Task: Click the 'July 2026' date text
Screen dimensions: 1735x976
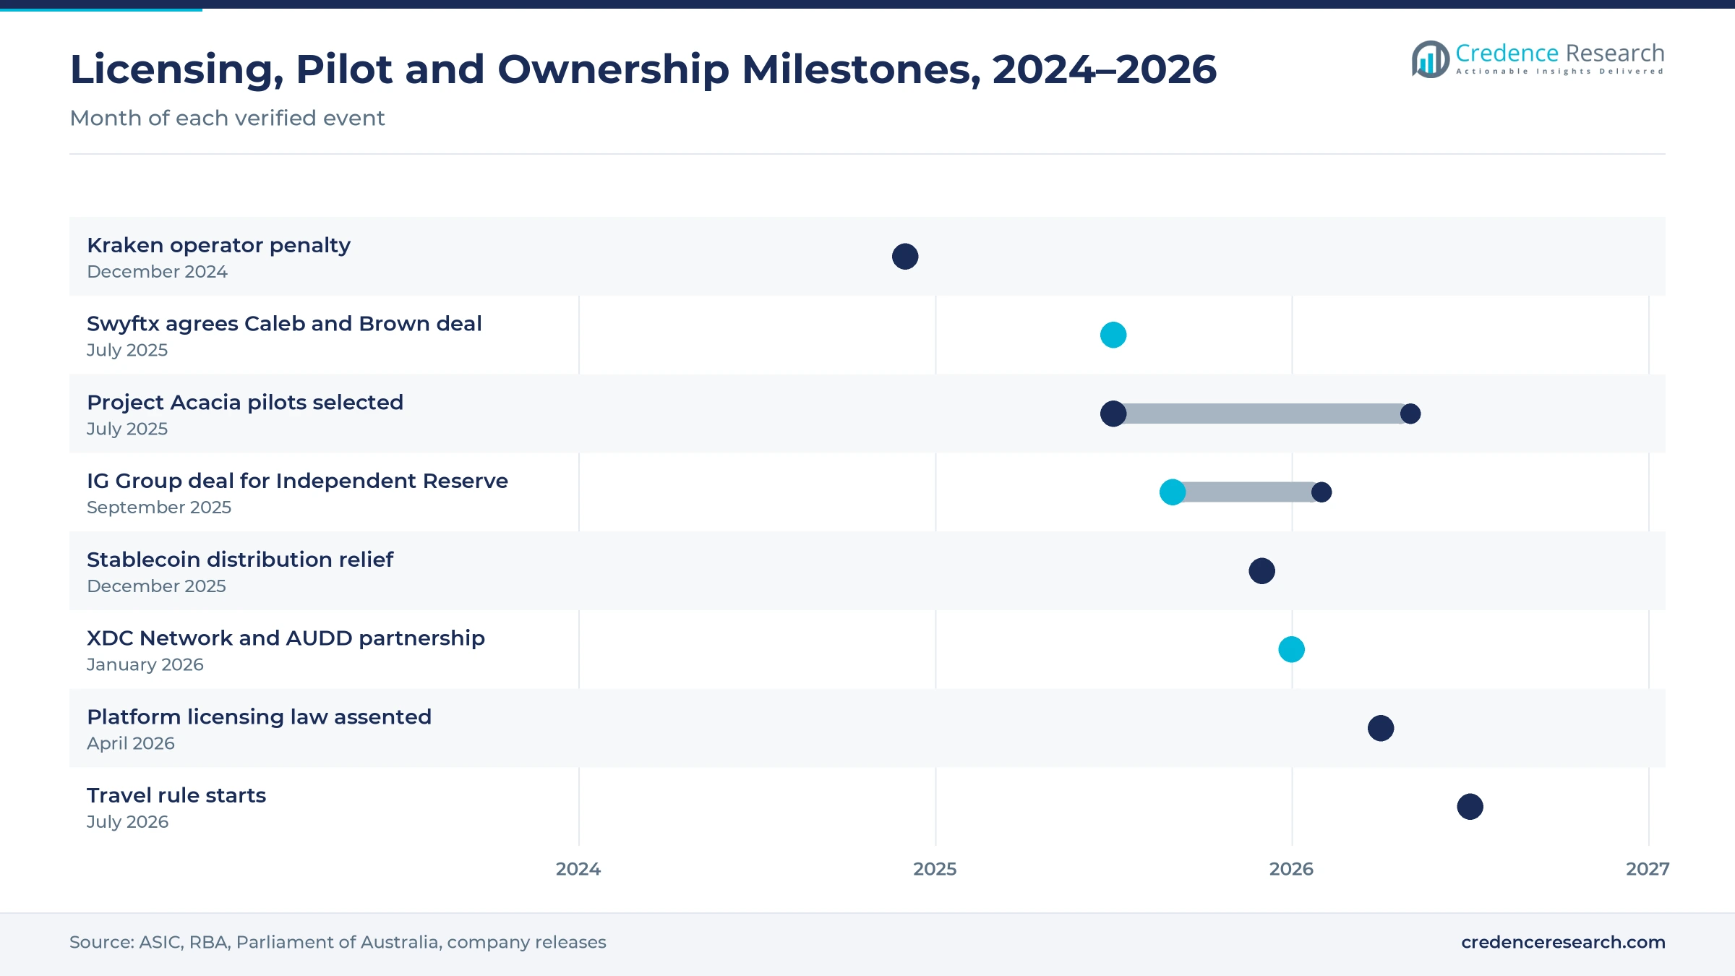Action: point(127,822)
